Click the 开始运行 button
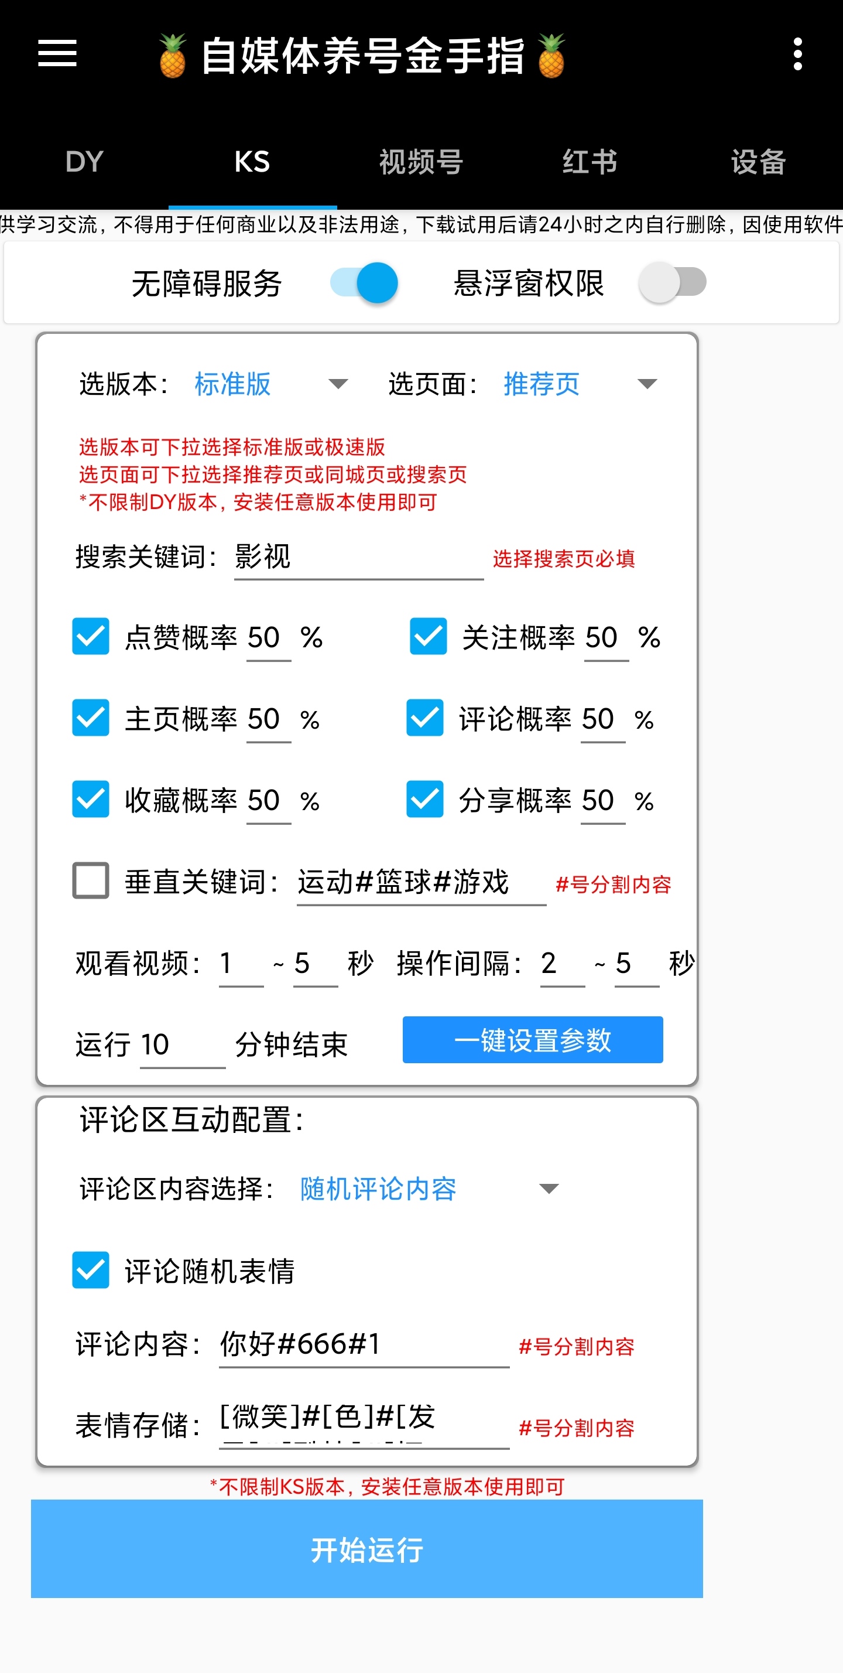 pos(366,1549)
